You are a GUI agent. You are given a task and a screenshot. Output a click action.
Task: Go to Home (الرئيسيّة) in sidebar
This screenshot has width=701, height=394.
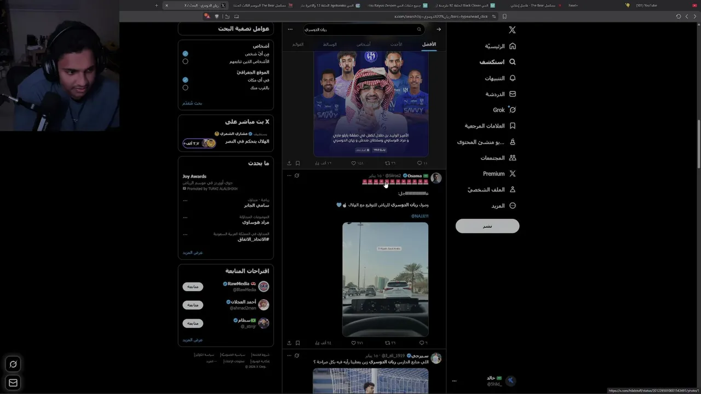501,46
